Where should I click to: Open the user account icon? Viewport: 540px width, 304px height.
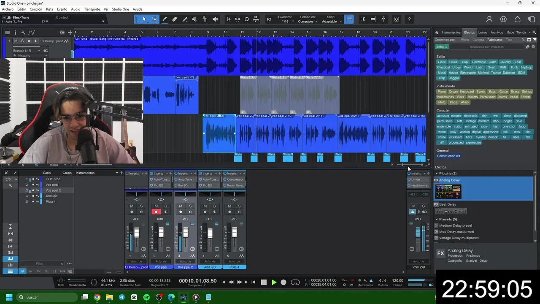click(489, 19)
